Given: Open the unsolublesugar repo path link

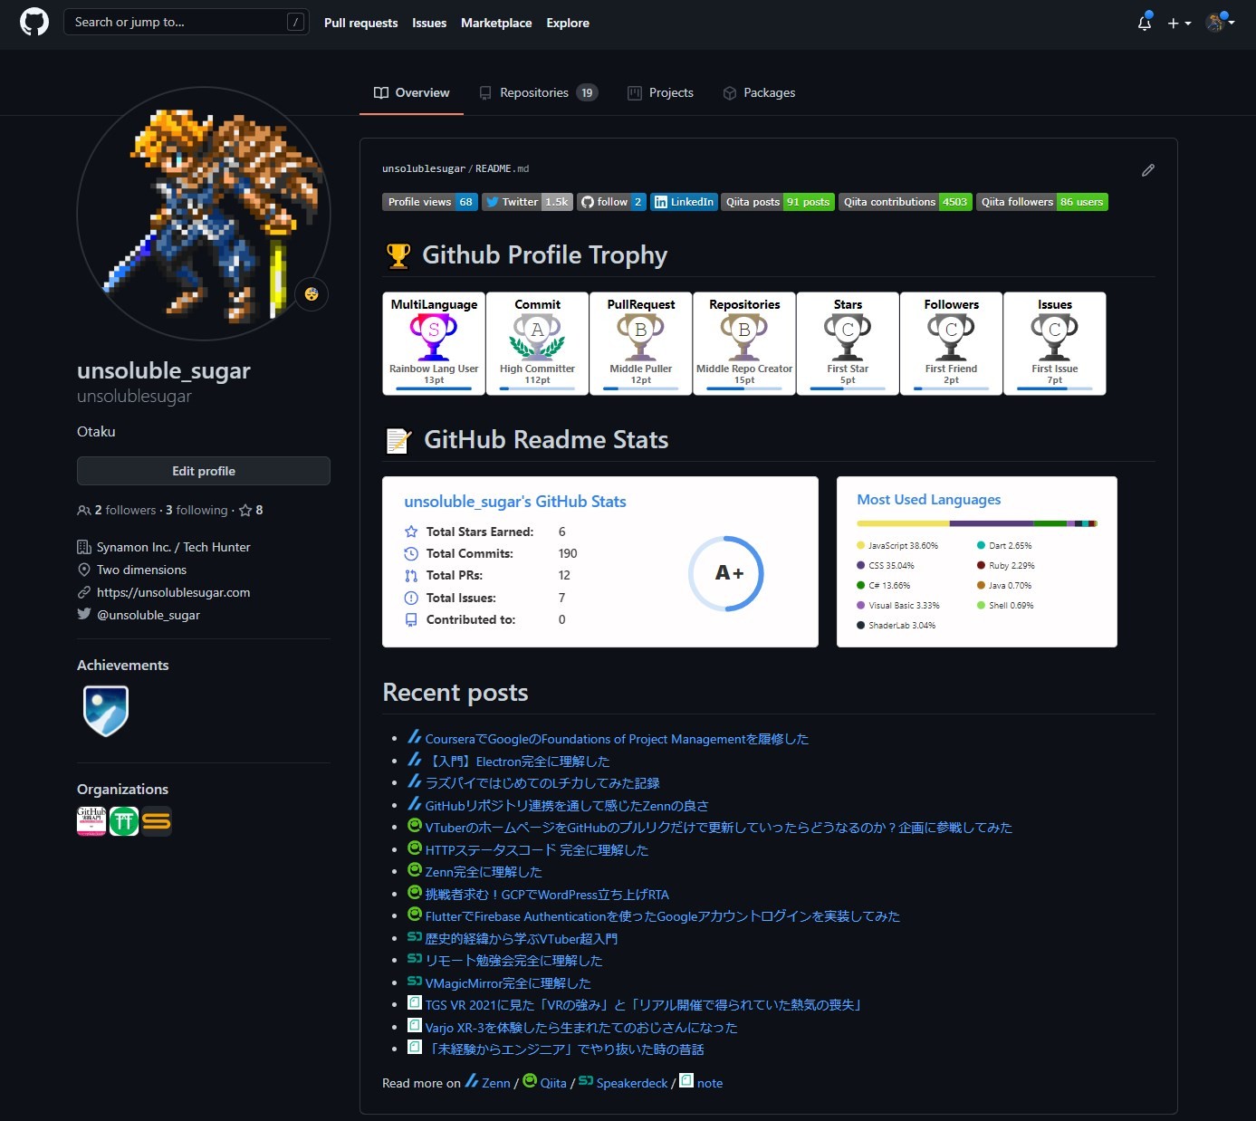Looking at the screenshot, I should pos(424,168).
